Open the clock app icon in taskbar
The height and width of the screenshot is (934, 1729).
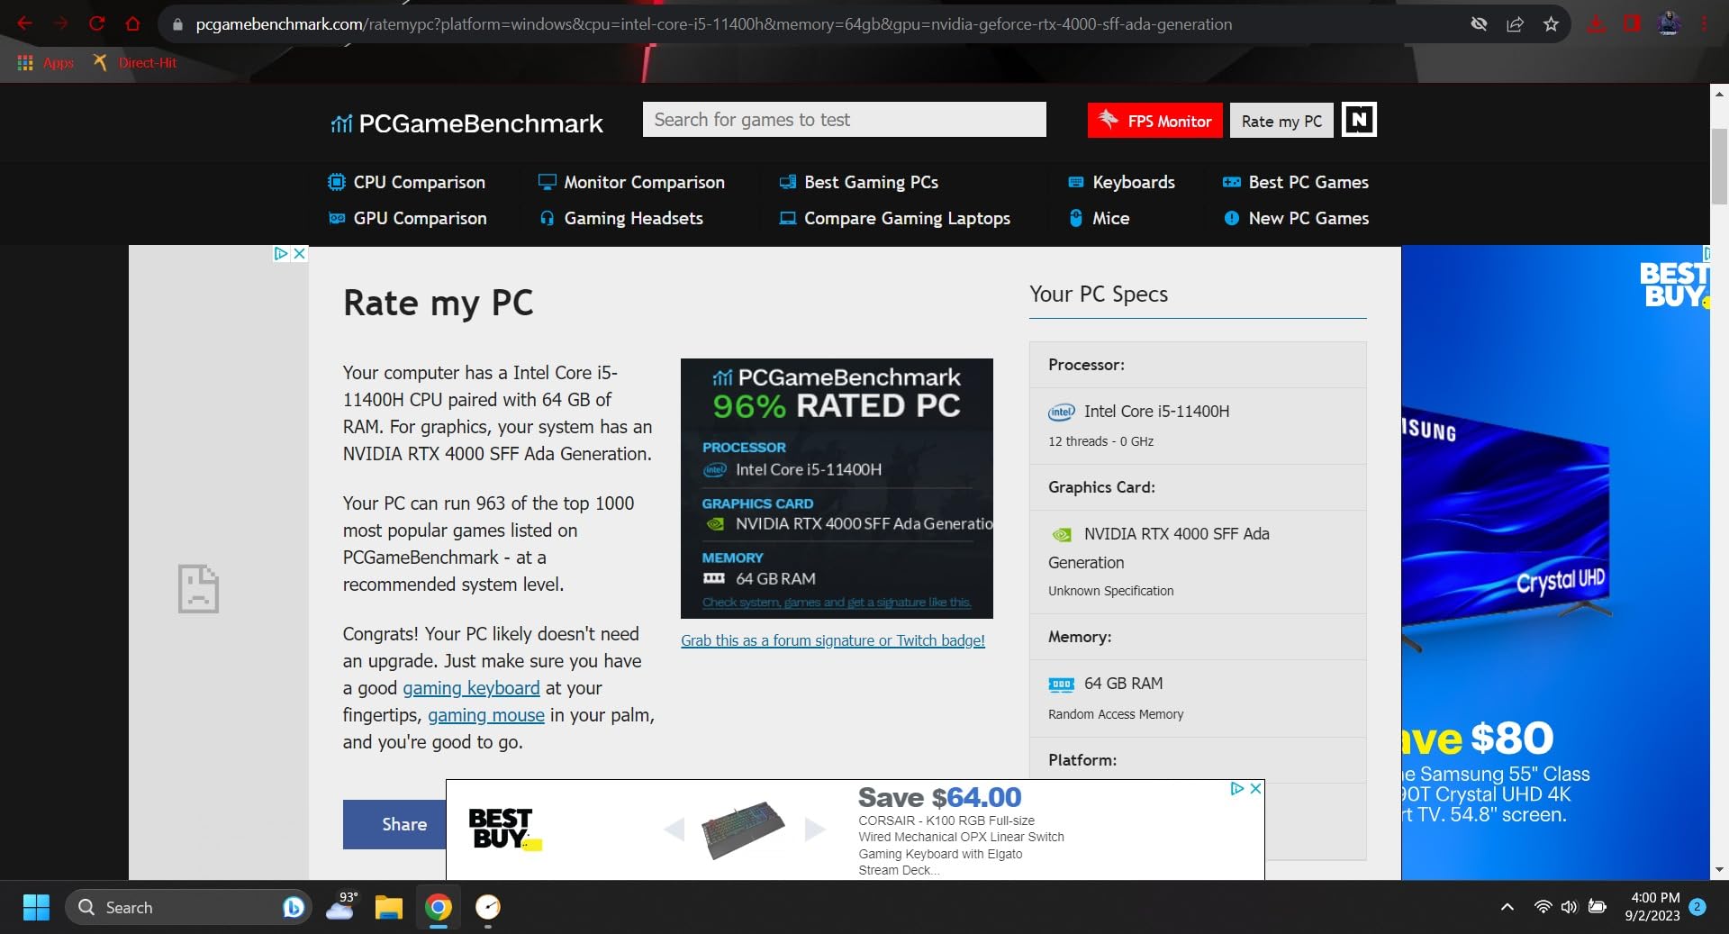coord(487,907)
